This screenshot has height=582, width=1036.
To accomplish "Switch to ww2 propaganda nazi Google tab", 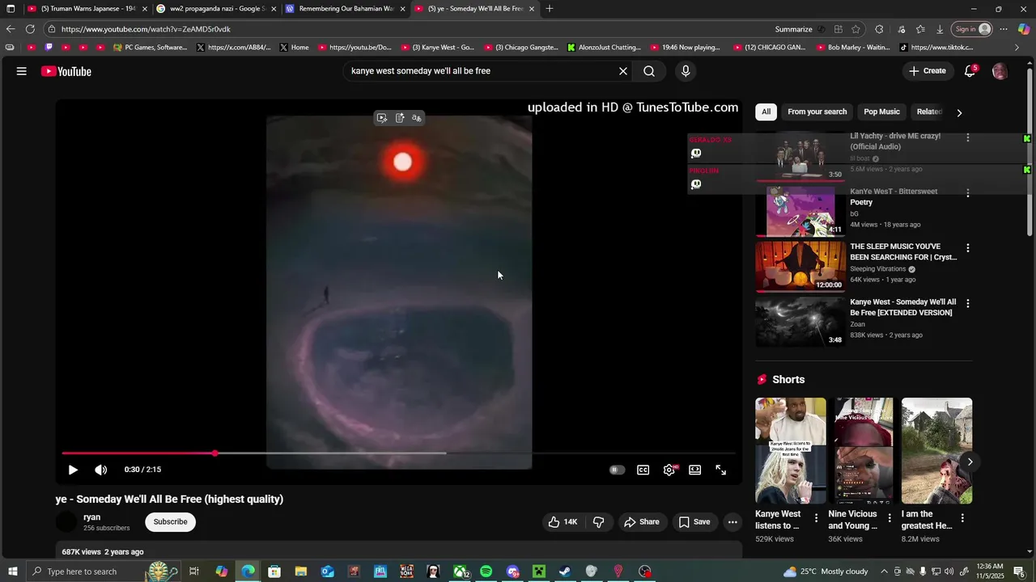I will (x=217, y=9).
